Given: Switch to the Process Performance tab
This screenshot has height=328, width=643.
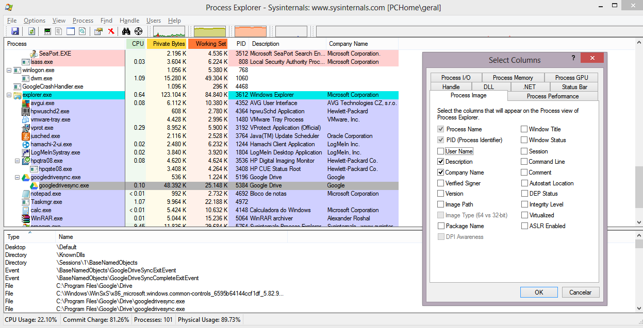Looking at the screenshot, I should coord(552,95).
